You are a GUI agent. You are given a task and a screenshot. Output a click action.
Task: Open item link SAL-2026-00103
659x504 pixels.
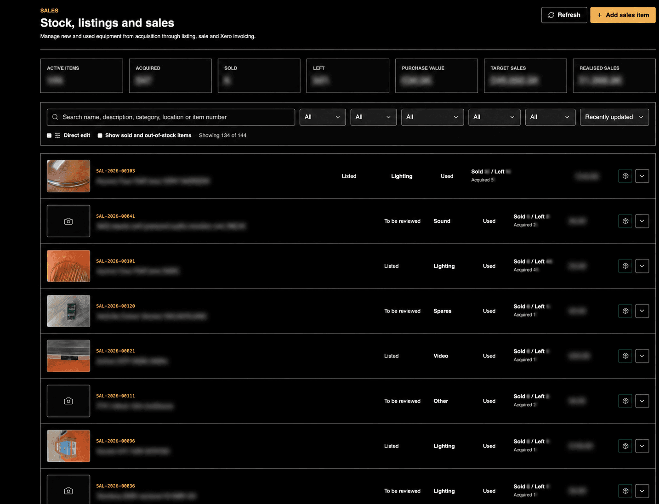pos(115,171)
